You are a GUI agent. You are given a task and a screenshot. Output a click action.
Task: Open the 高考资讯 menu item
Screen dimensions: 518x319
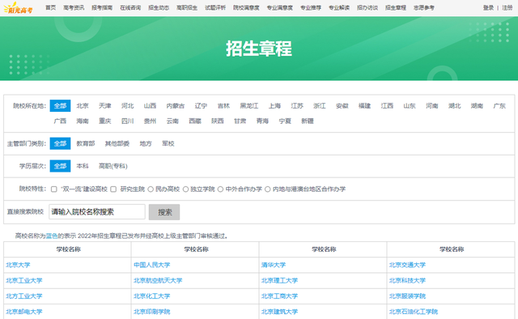tap(74, 7)
